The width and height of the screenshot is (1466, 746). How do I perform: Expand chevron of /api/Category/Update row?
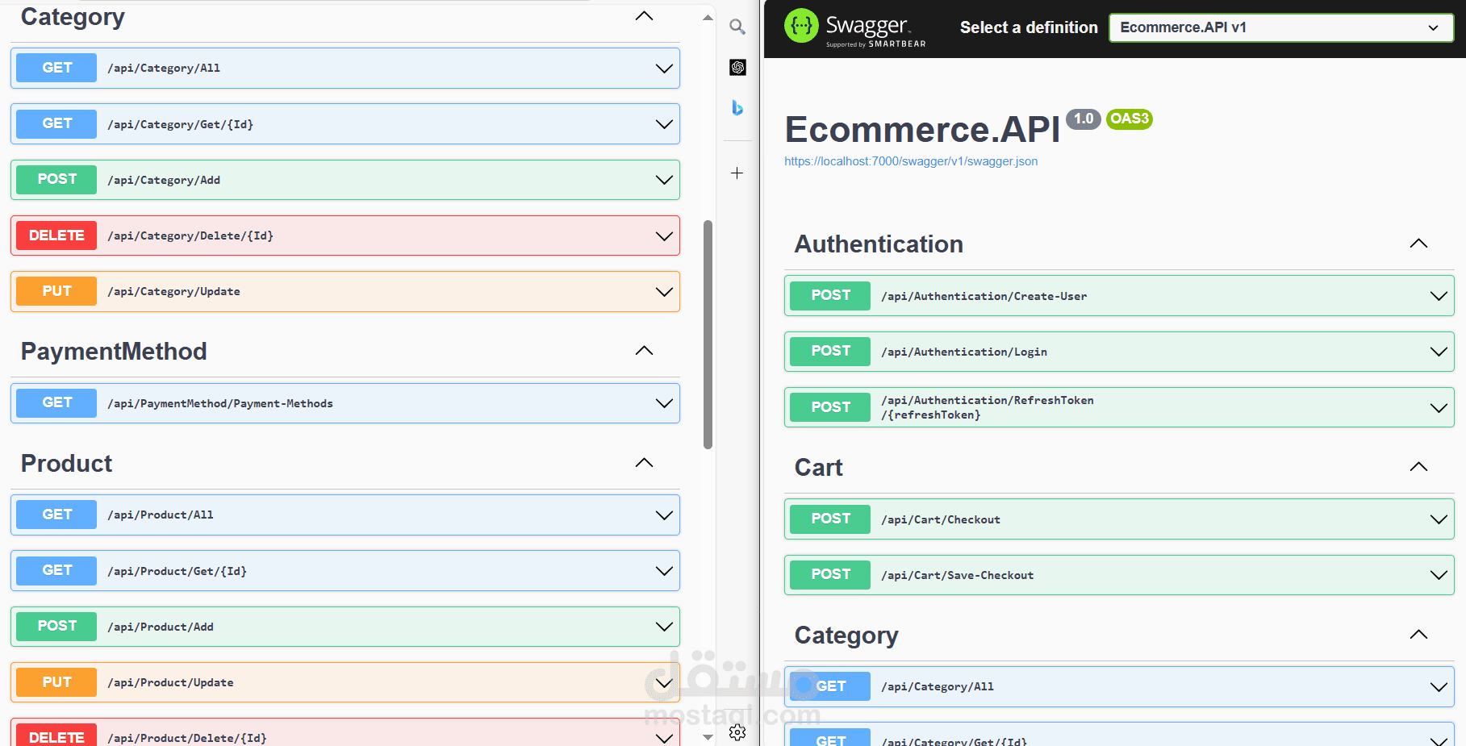(664, 292)
